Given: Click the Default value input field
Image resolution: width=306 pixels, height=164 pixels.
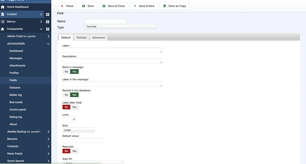Looking at the screenshot, I should (x=83, y=140).
